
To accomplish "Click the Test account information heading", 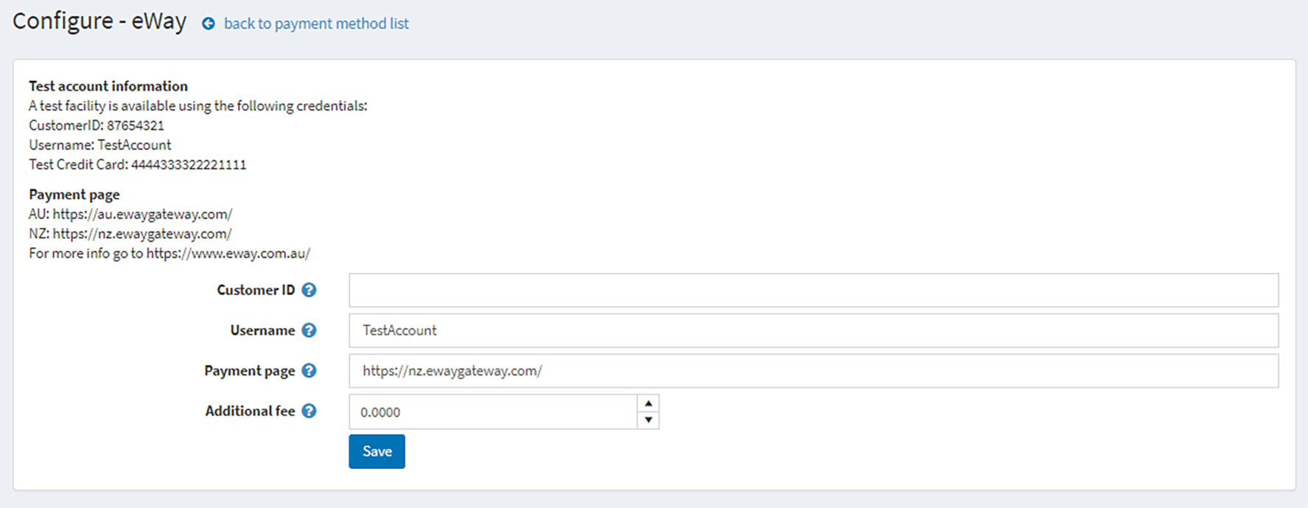I will 108,86.
